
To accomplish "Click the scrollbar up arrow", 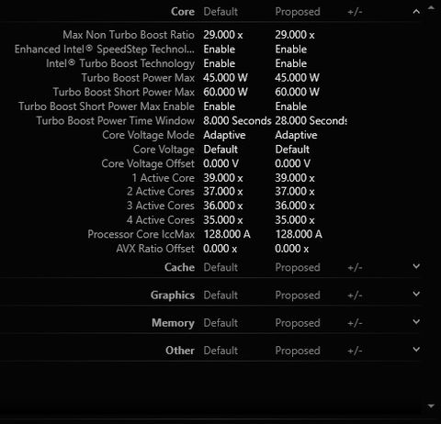I will pos(431,8).
